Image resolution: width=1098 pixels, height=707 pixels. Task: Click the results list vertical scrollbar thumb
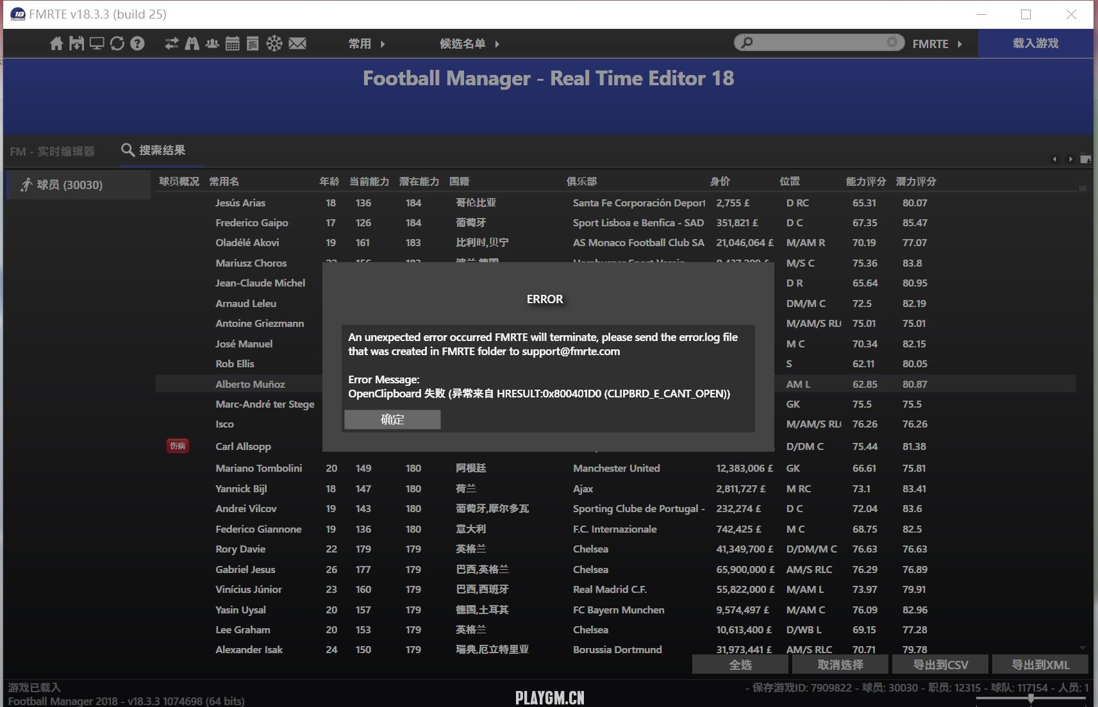[x=1083, y=188]
